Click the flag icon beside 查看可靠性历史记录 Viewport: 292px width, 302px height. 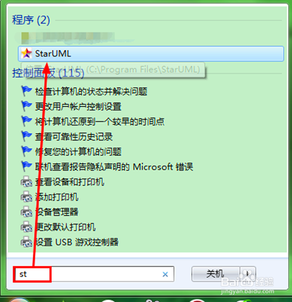point(26,136)
